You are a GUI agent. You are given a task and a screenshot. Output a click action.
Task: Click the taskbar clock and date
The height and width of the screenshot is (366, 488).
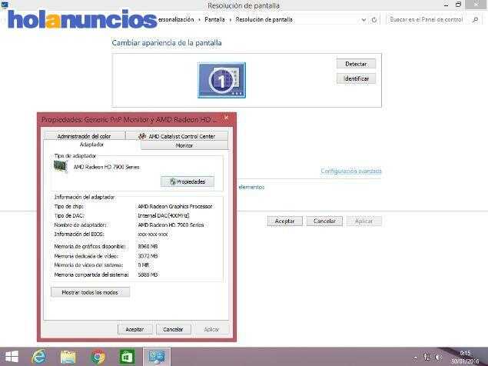[465, 357]
